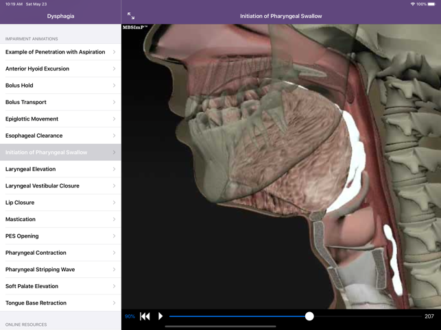Choose the Lip Closure animation
Screen dimensions: 441x330
20,203
